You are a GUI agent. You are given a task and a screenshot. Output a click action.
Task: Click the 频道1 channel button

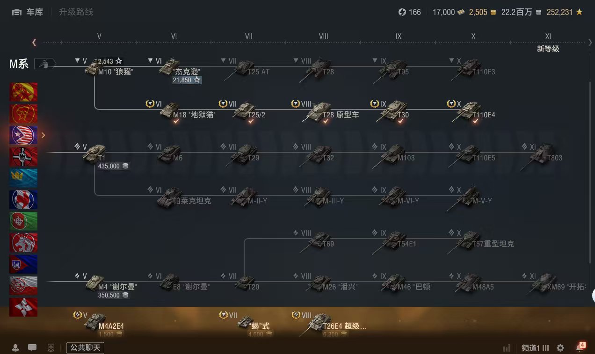point(535,348)
